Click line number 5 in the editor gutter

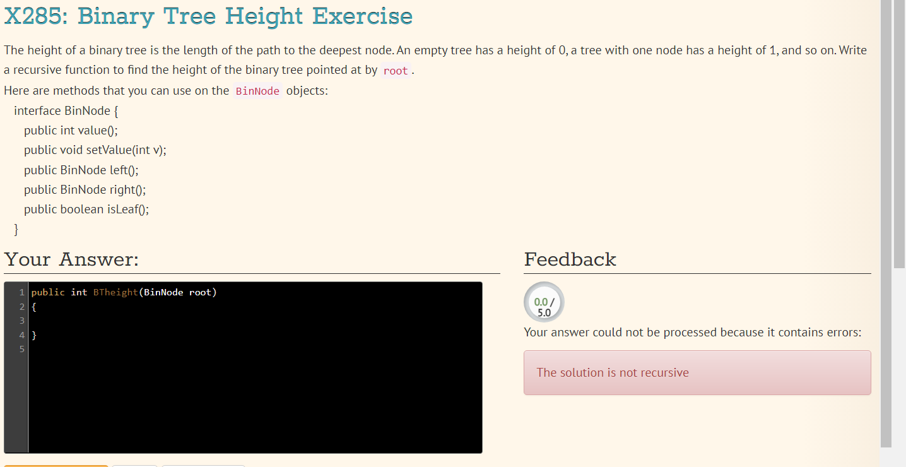(x=21, y=348)
